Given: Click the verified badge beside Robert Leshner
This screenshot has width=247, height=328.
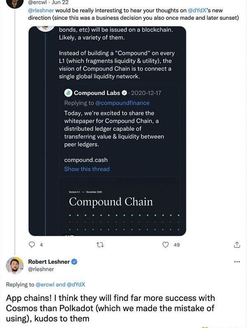Looking at the screenshot, I should point(75,262).
